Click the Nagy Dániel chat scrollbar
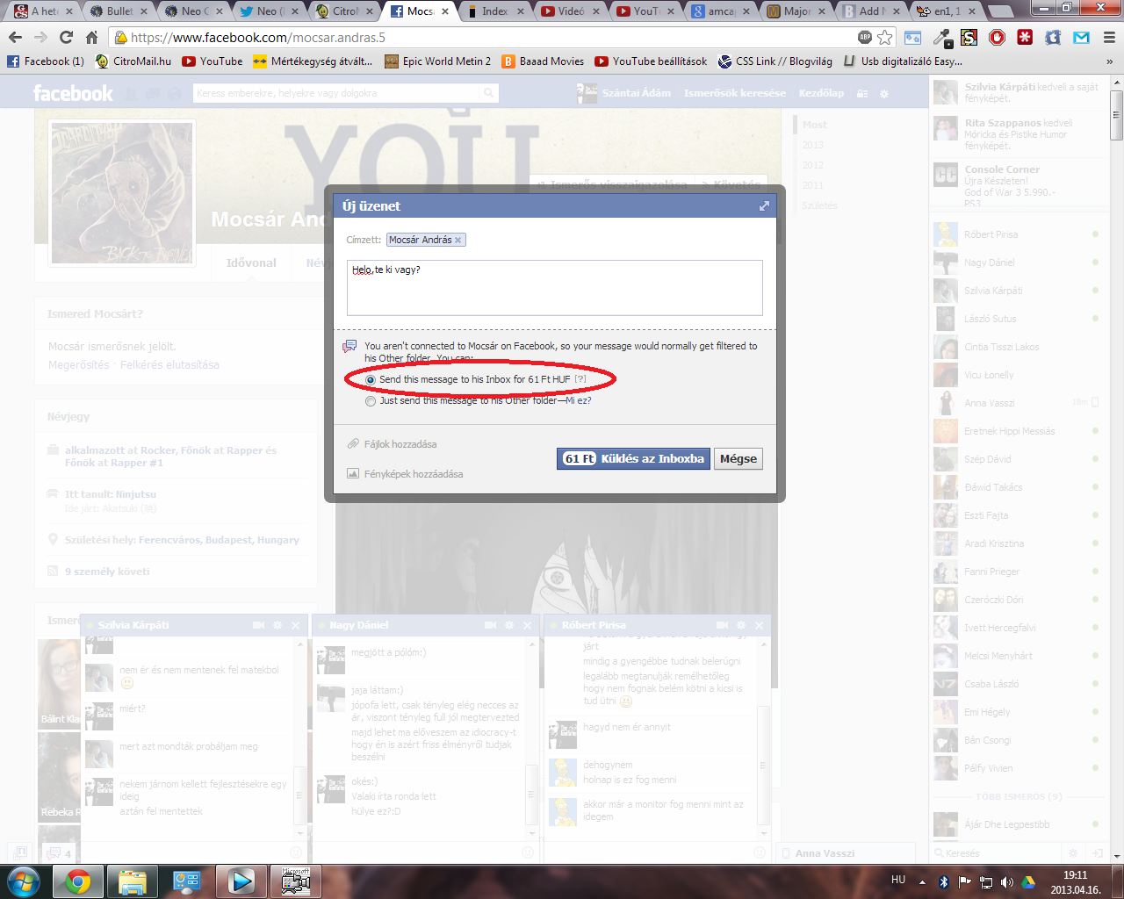The width and height of the screenshot is (1124, 899). [532, 795]
